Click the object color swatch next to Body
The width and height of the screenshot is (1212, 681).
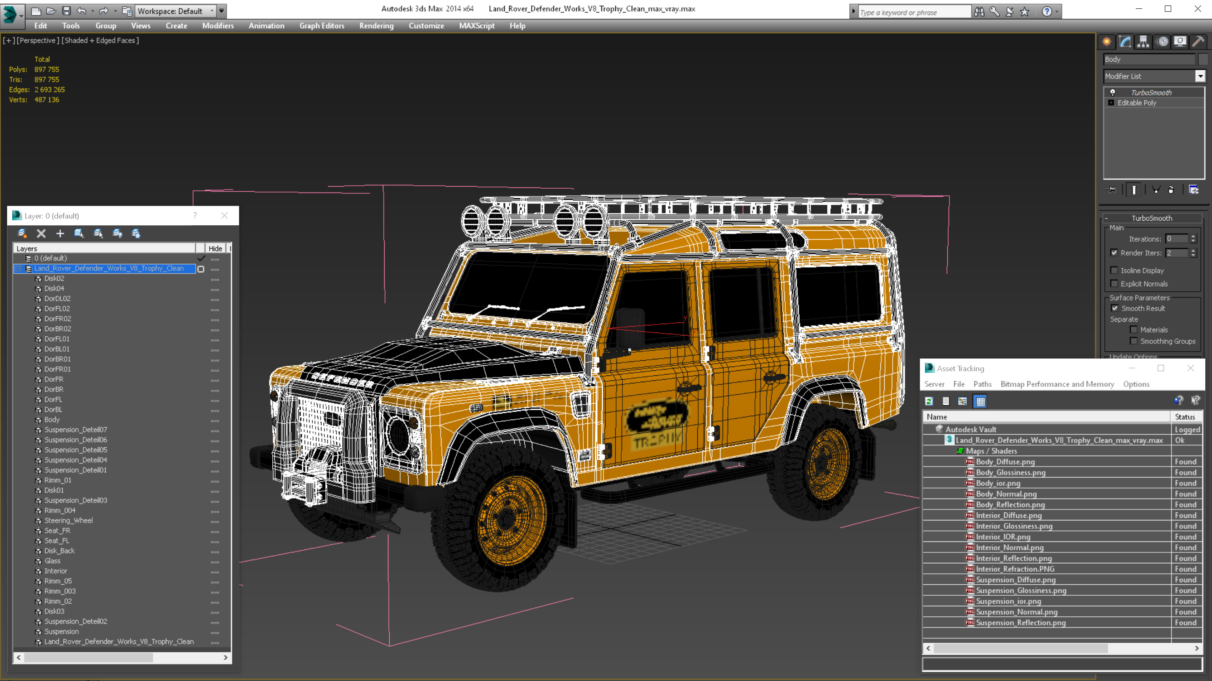[x=1203, y=59]
